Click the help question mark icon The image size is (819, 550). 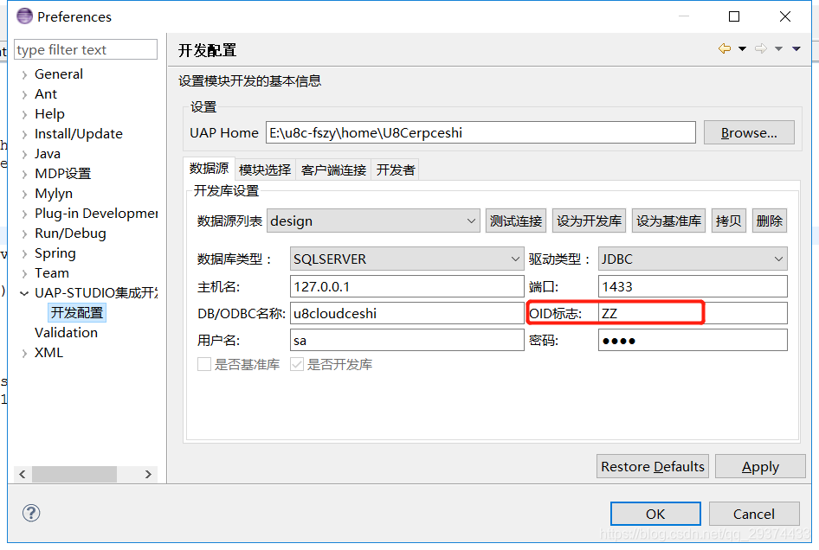[x=31, y=513]
